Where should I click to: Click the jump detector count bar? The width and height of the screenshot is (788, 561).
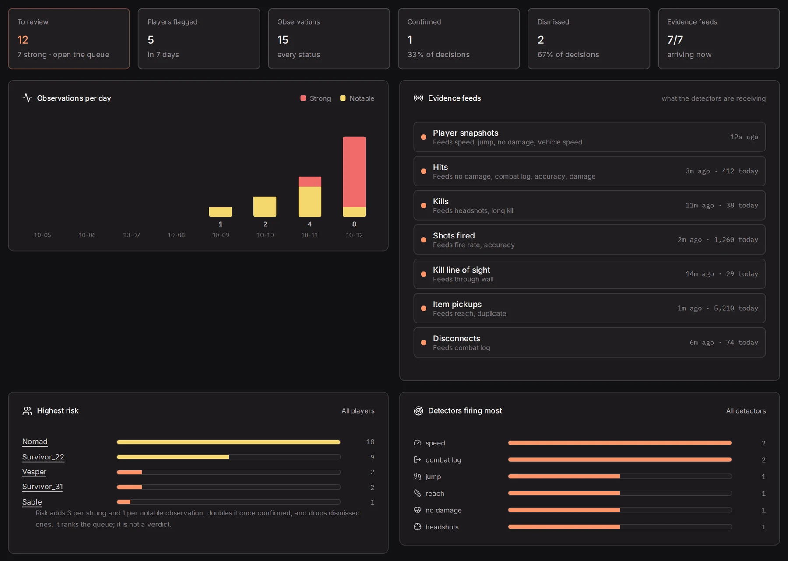coord(620,476)
